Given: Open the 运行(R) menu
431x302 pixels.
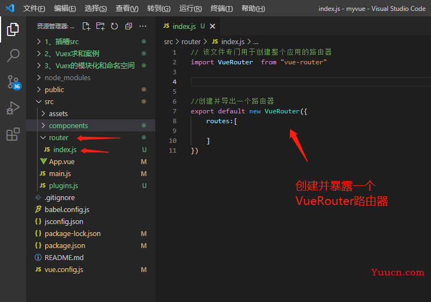Looking at the screenshot, I should click(x=191, y=9).
